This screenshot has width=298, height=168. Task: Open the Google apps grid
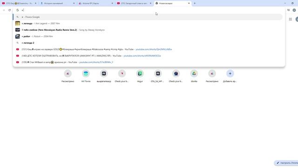(x=290, y=19)
